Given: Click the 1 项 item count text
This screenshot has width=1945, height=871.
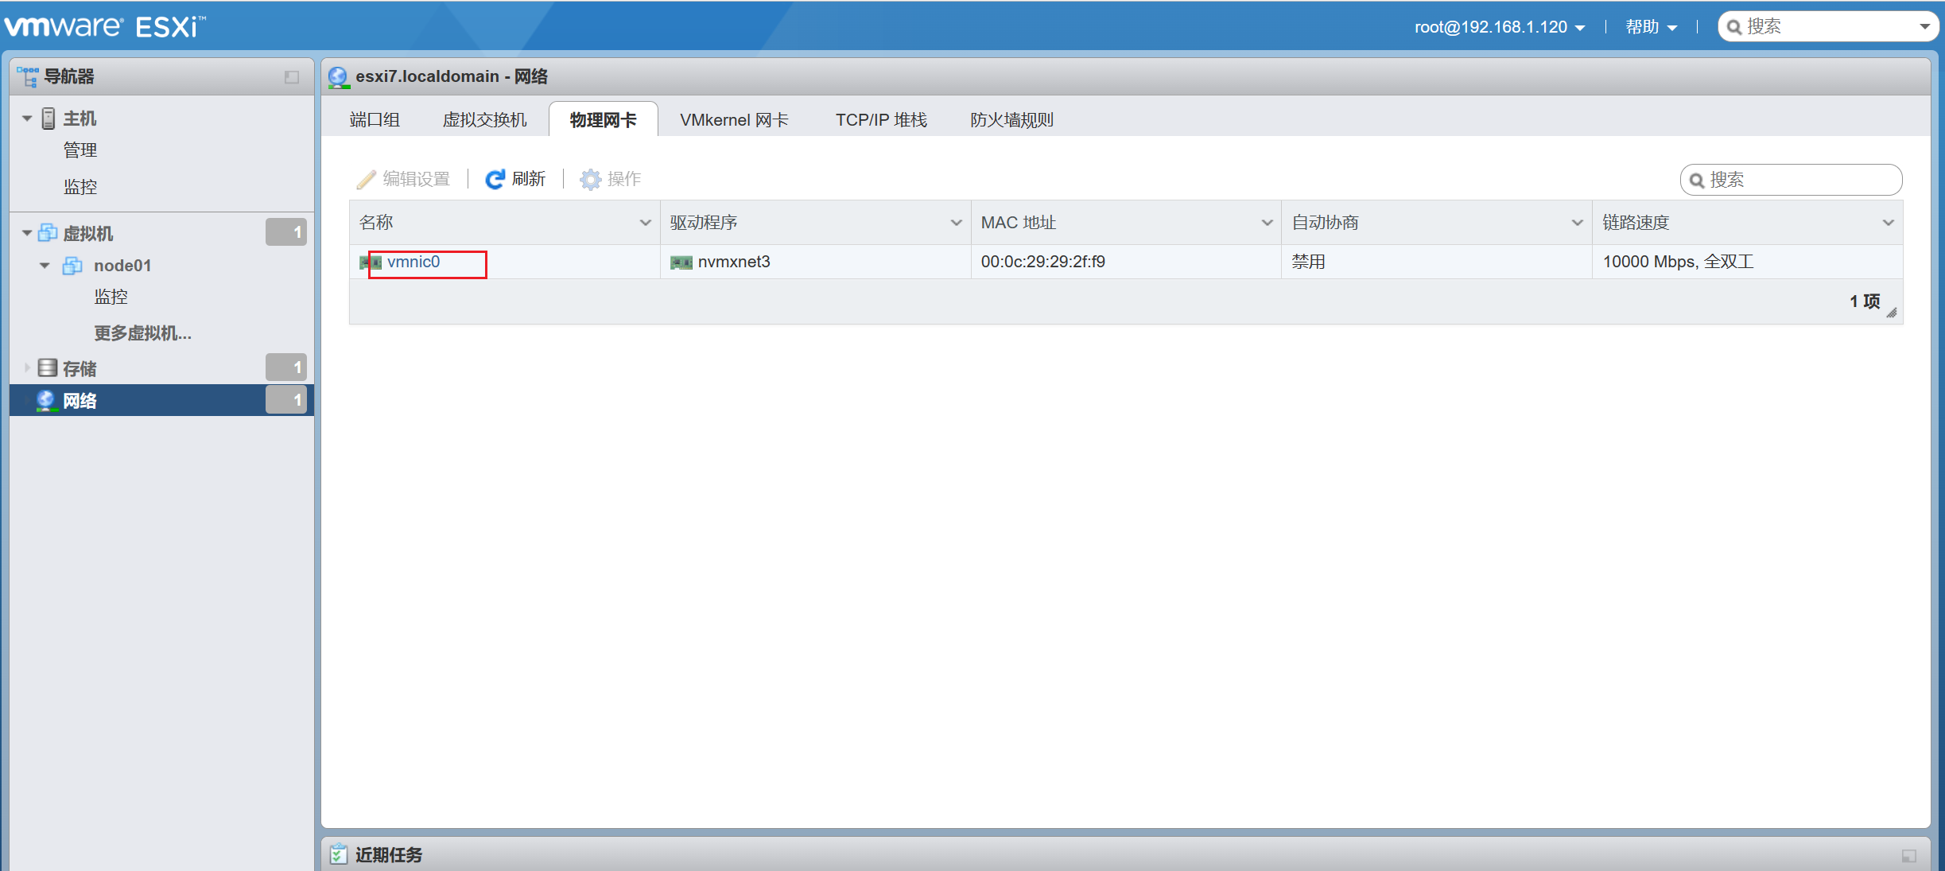Looking at the screenshot, I should click(x=1865, y=301).
